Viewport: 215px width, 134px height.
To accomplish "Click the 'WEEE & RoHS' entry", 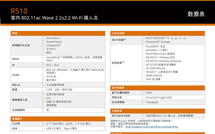I will point(154,76).
